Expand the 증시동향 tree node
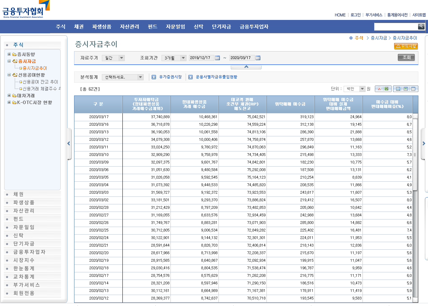The width and height of the screenshot is (428, 306). click(x=9, y=54)
